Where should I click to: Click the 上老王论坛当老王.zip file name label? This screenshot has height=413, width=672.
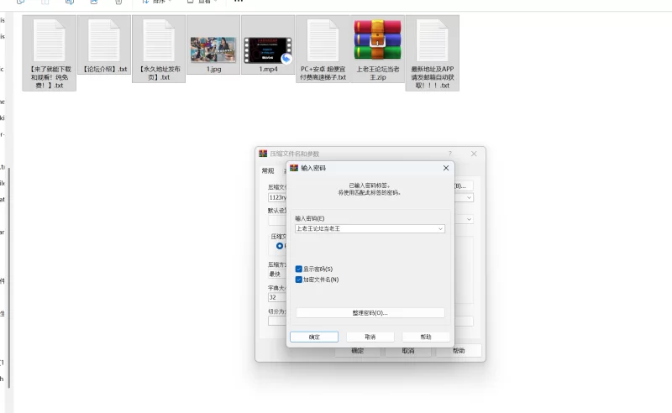[377, 73]
